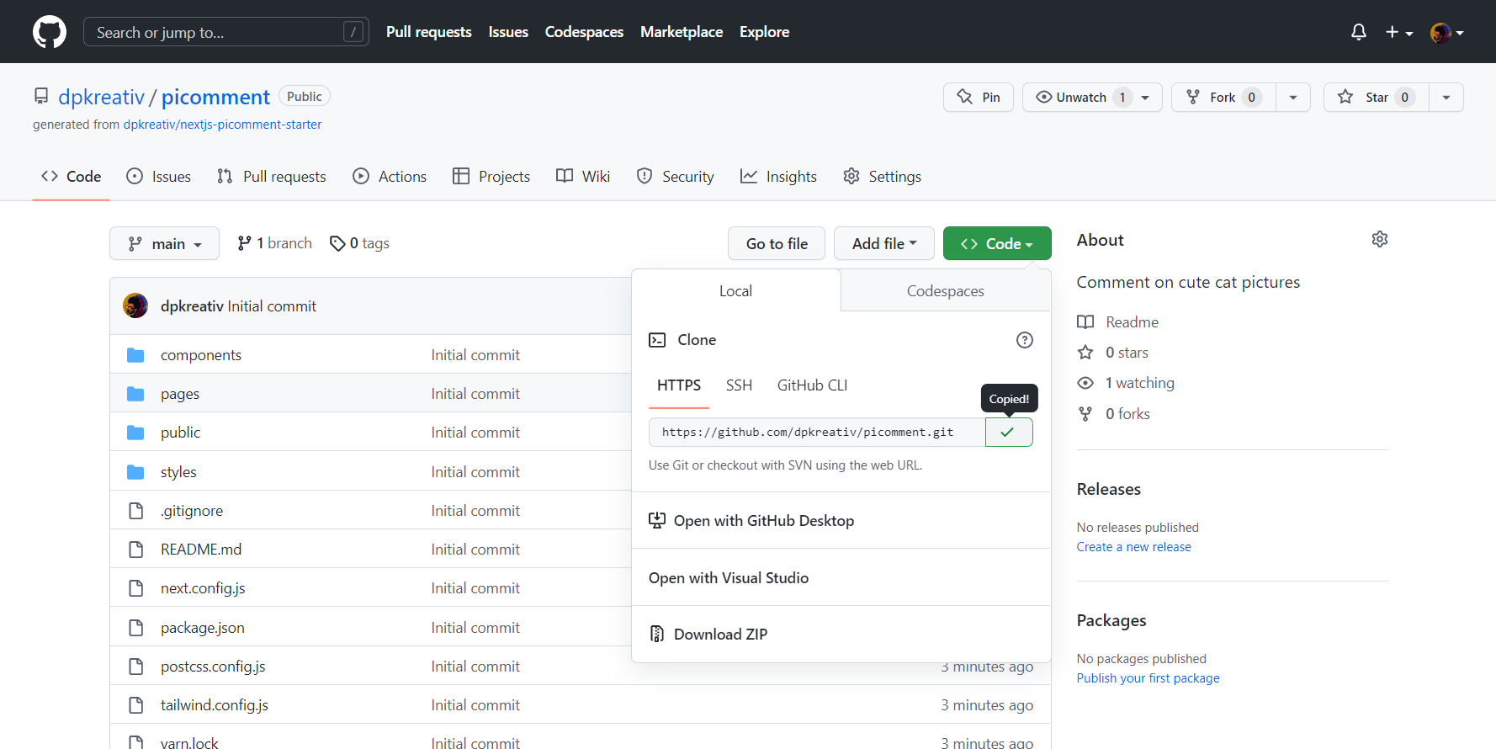Click the public folder icon
This screenshot has width=1496, height=749.
(135, 433)
